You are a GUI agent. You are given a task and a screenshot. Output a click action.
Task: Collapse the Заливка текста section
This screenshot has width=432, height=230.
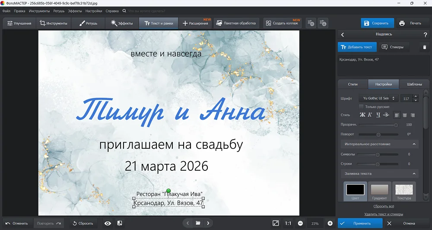click(414, 174)
